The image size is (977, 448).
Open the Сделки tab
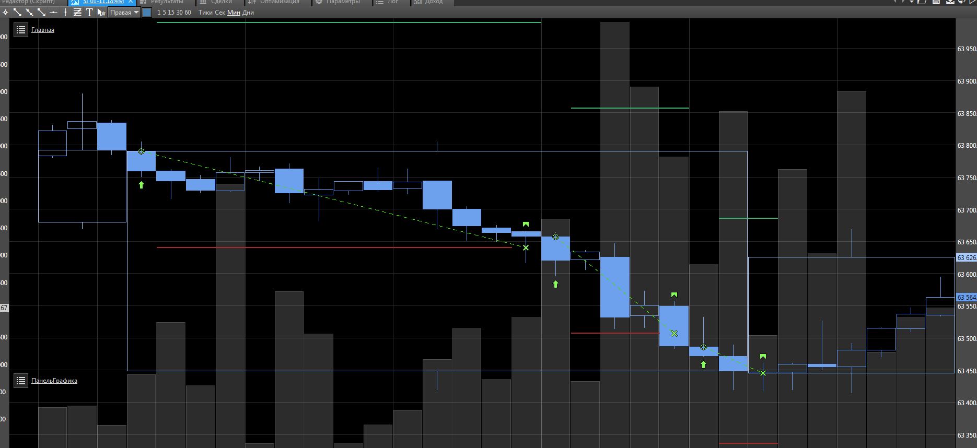(222, 2)
